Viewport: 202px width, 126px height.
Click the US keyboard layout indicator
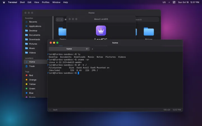click(164, 2)
